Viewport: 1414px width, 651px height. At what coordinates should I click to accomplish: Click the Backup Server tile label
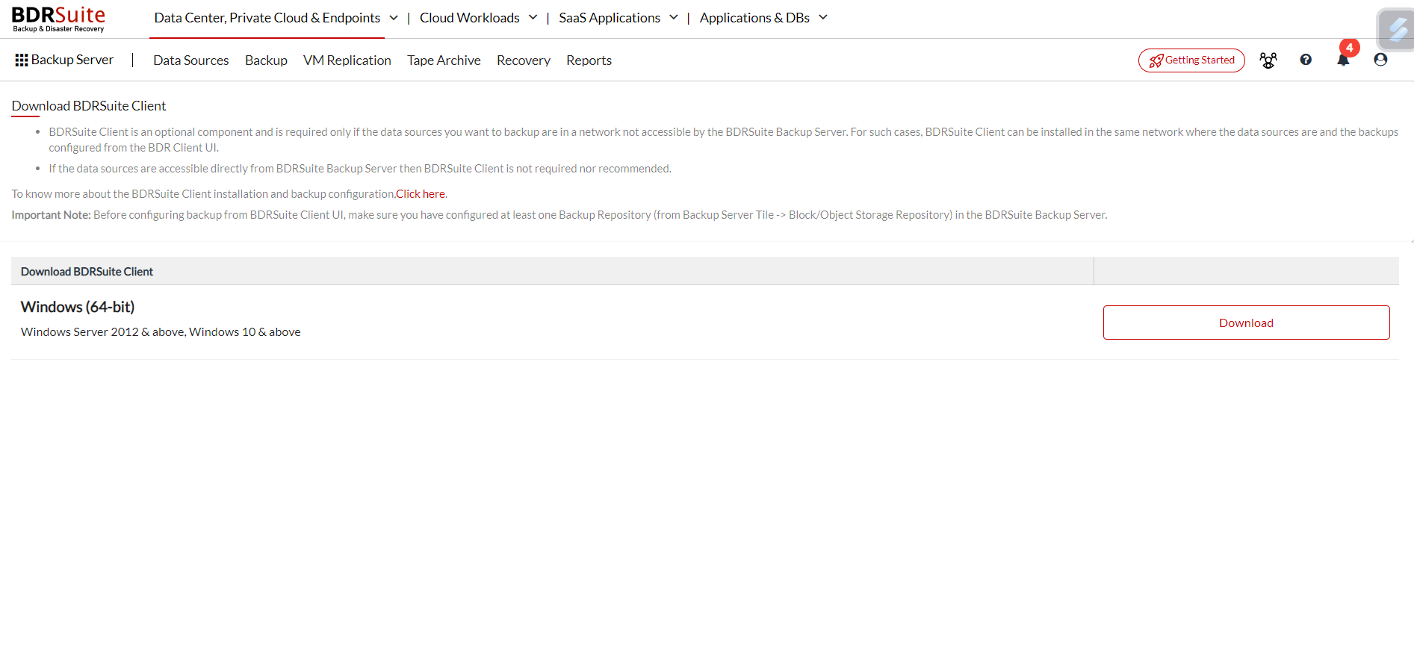coord(72,60)
